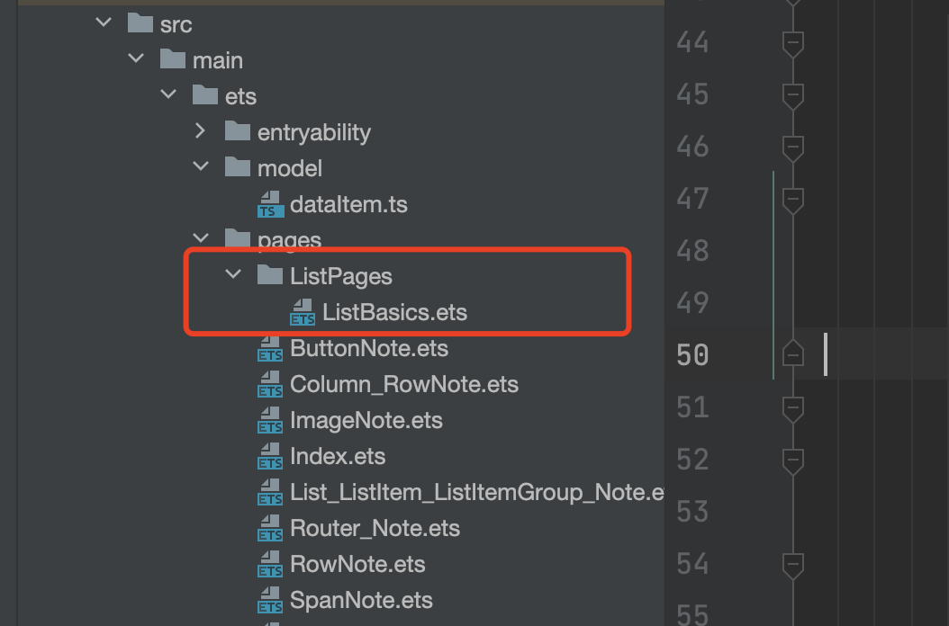The width and height of the screenshot is (949, 626).
Task: Click the ETS icon of SpanNote.ets
Action: click(x=270, y=600)
